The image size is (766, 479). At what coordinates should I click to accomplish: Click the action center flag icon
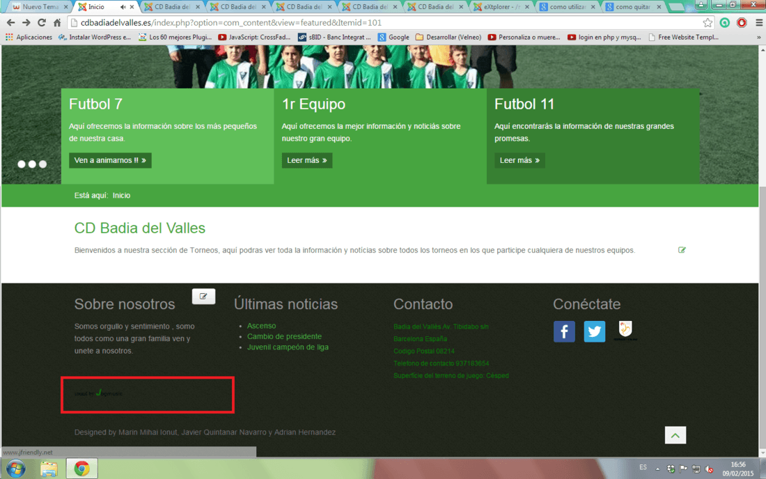tap(683, 469)
